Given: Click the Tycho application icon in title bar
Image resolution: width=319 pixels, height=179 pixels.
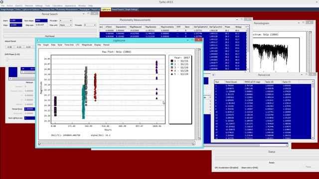Looking at the screenshot, I should (1, 2).
